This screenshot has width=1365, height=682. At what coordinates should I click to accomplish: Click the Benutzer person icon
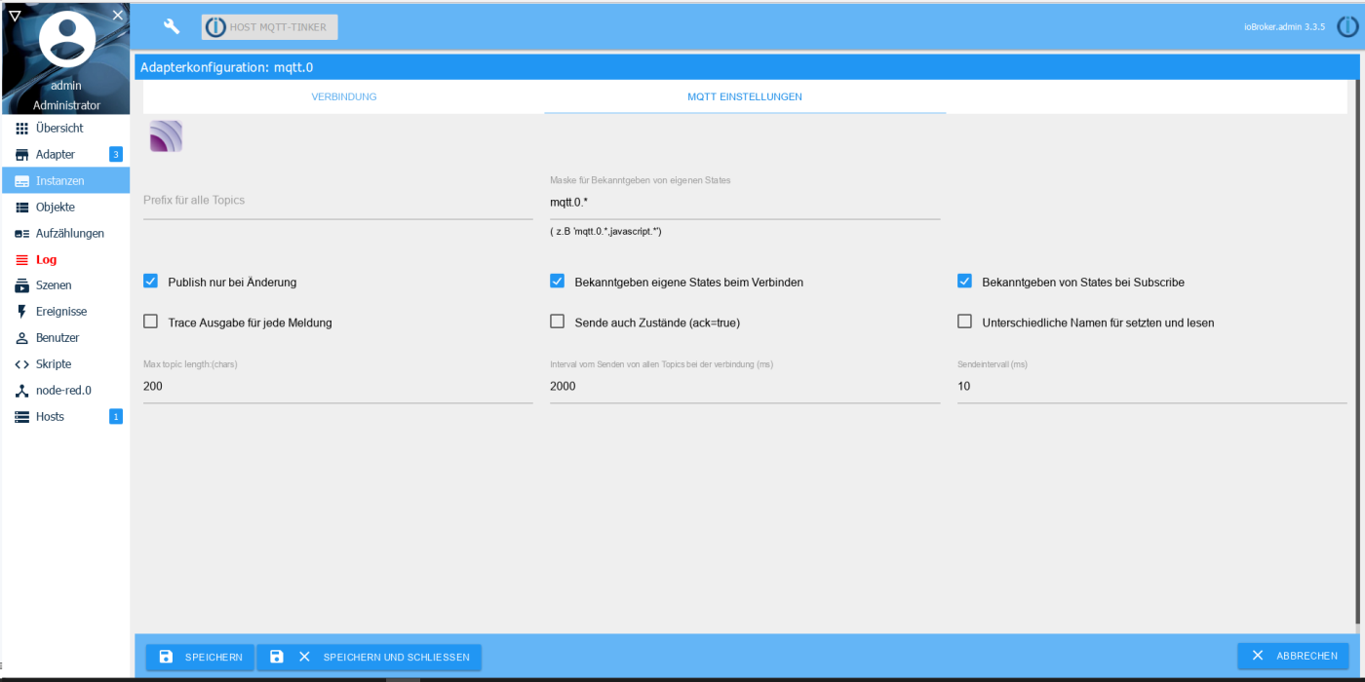tap(22, 338)
